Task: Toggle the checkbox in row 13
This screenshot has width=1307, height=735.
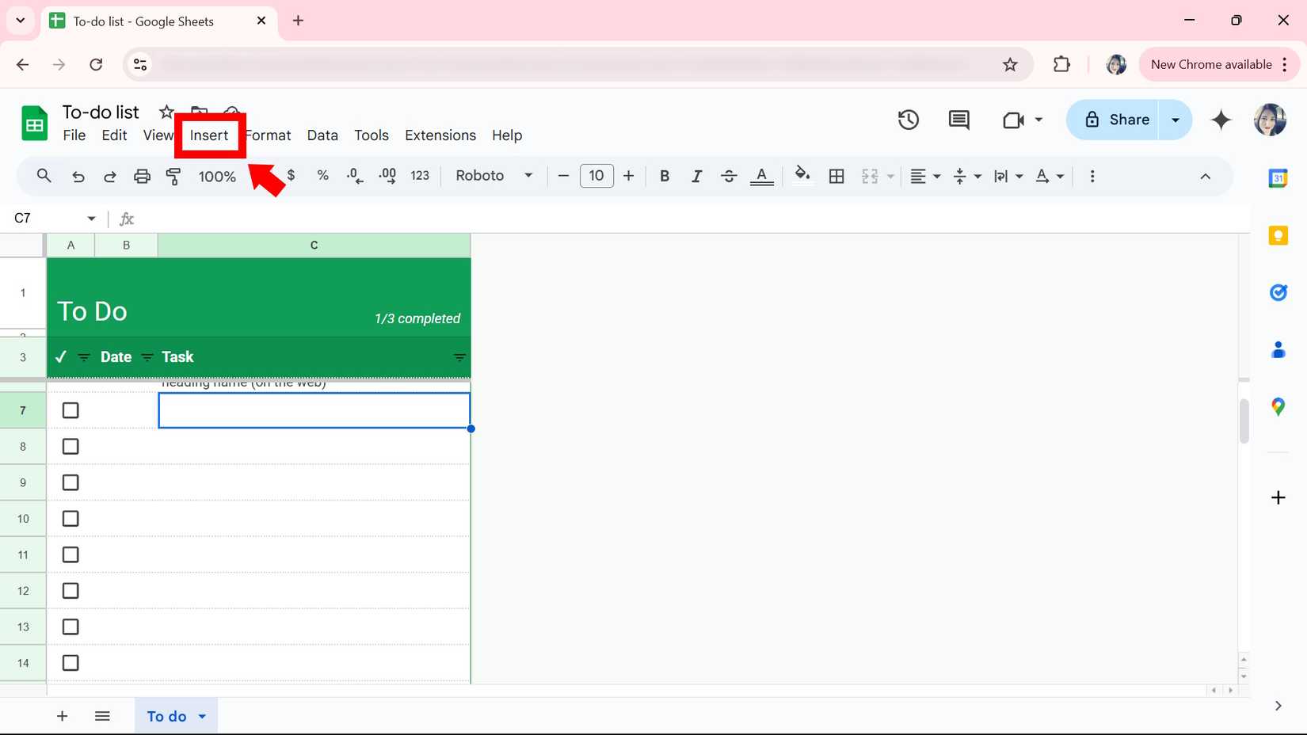Action: pos(70,626)
